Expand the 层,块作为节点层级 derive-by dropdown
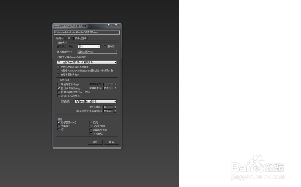Viewport: 301px width, 187px height. click(87, 62)
